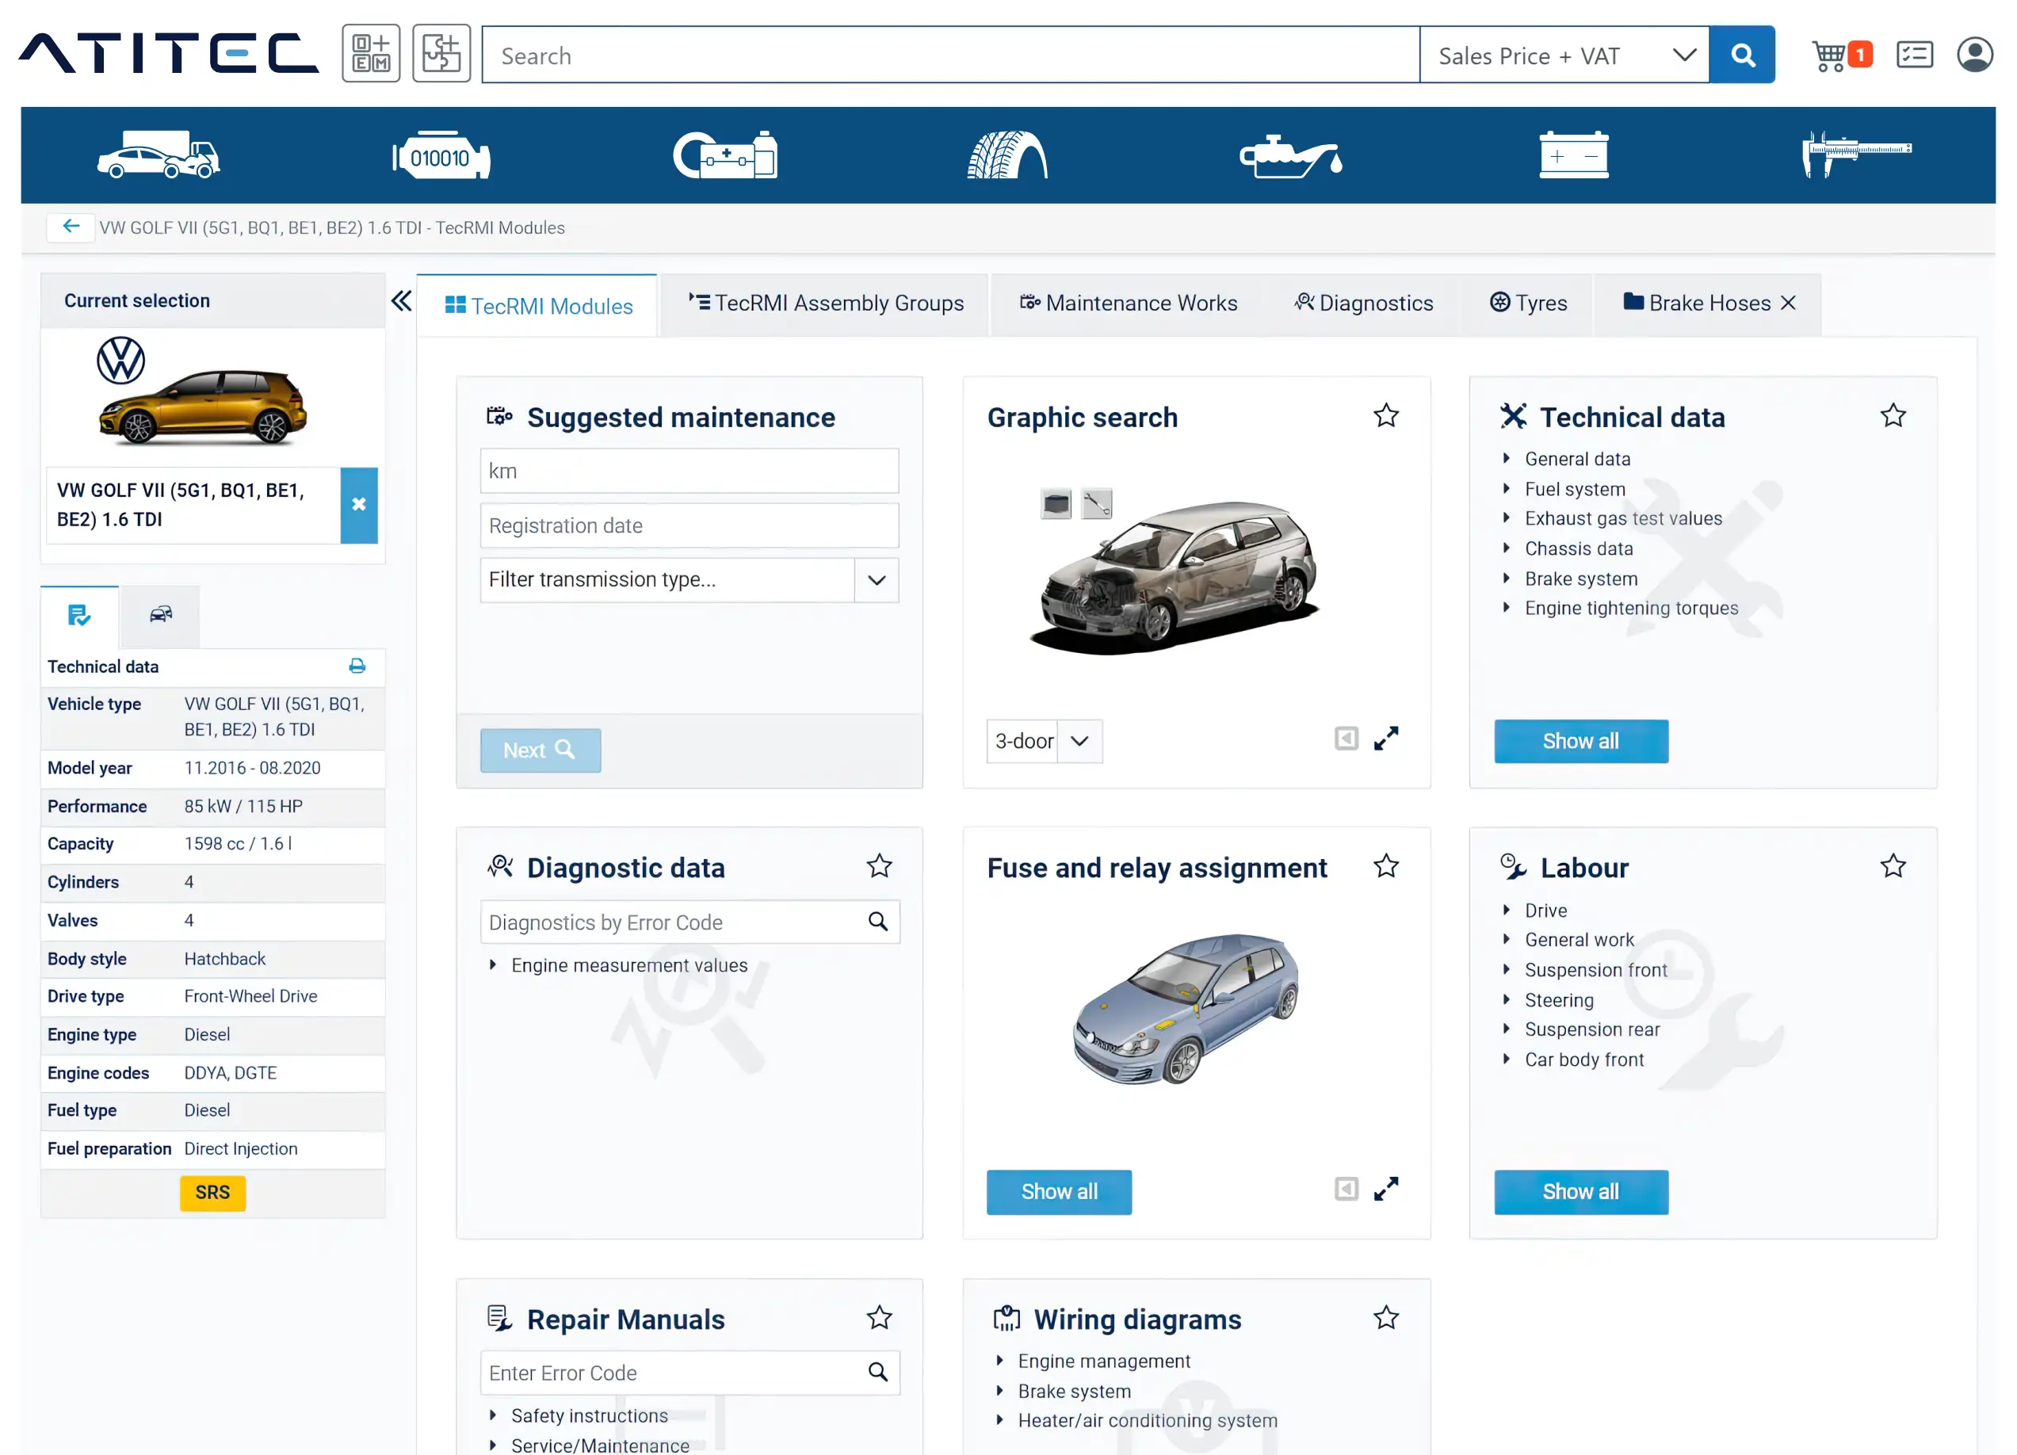Click the yellow SRS button
This screenshot has height=1455, width=2017.
[212, 1193]
